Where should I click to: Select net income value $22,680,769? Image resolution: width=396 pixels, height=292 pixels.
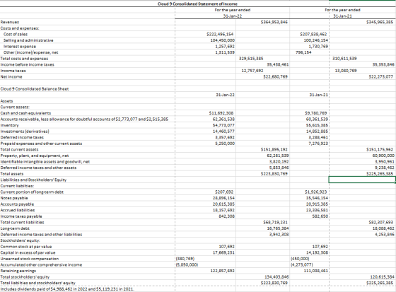click(x=275, y=76)
